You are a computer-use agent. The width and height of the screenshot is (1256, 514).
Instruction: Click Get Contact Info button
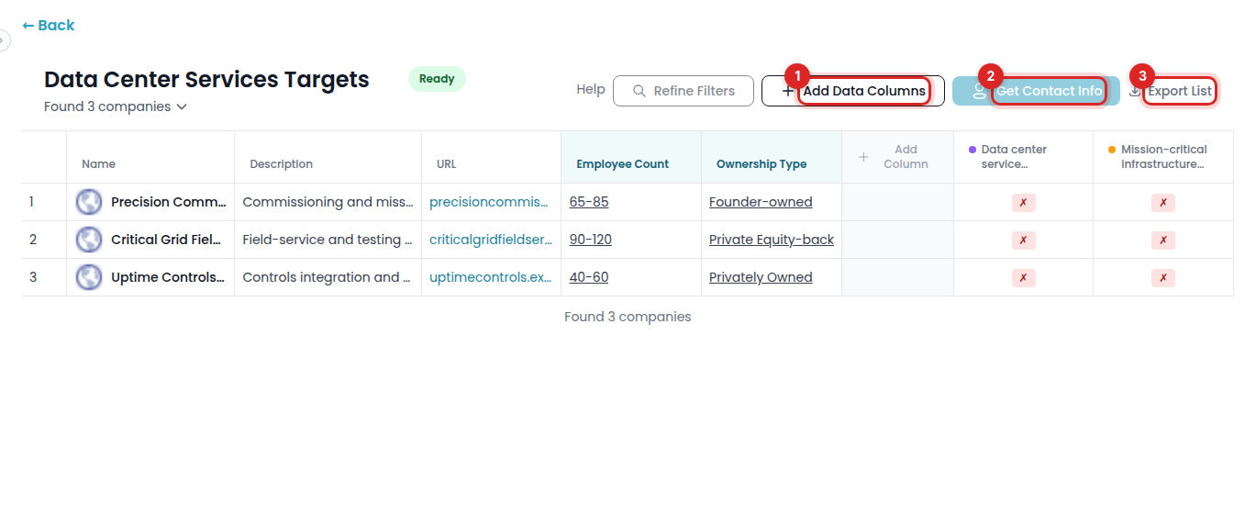pos(1036,91)
